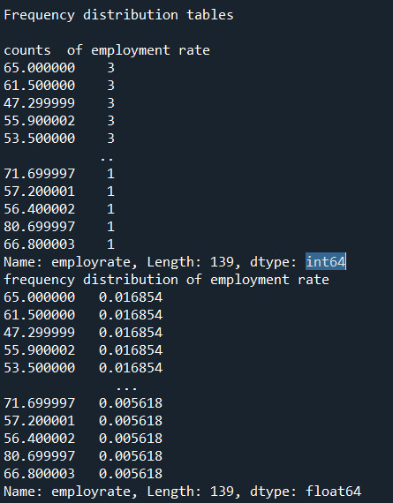Click 'frequency distribution of employment rate' header line
The width and height of the screenshot is (393, 503).
pos(166,280)
